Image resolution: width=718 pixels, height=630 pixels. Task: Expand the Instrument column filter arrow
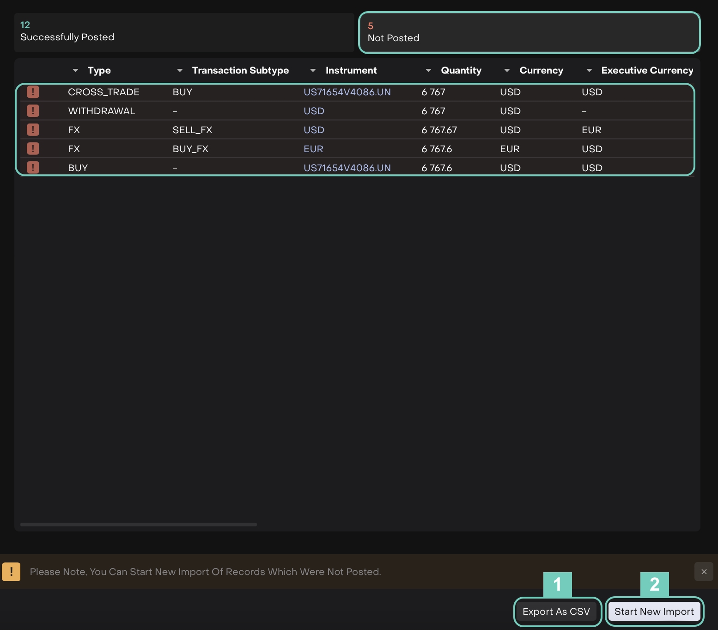[313, 71]
